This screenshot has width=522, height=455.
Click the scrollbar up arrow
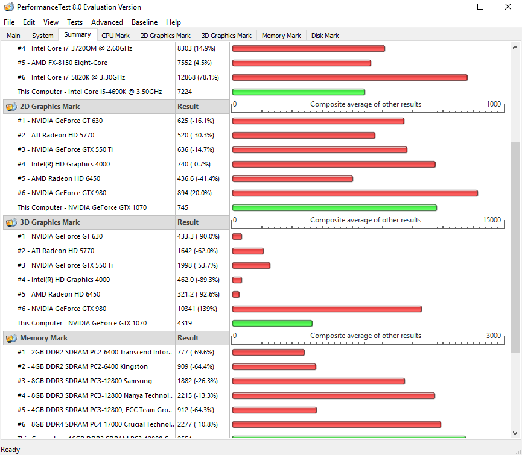[x=515, y=48]
